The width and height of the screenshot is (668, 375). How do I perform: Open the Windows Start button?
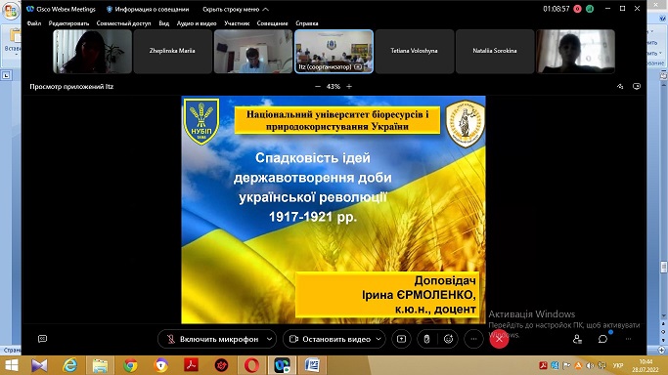[12, 365]
